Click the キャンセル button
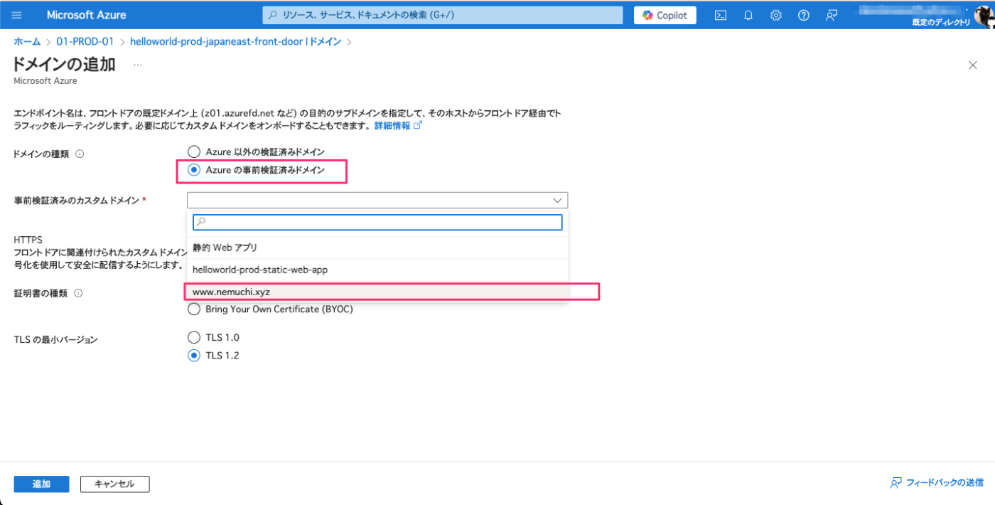The width and height of the screenshot is (995, 505). coord(114,484)
